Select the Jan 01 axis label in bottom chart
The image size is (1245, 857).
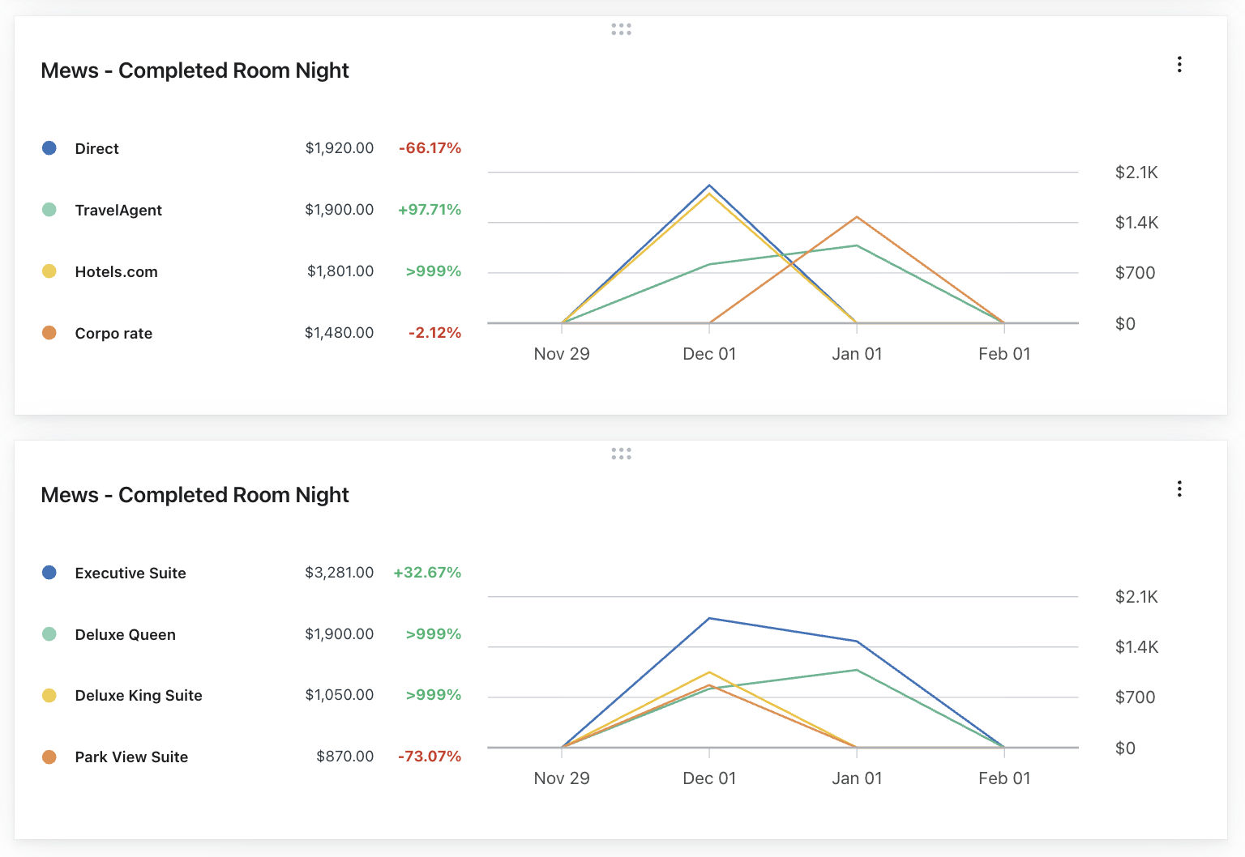(x=857, y=778)
